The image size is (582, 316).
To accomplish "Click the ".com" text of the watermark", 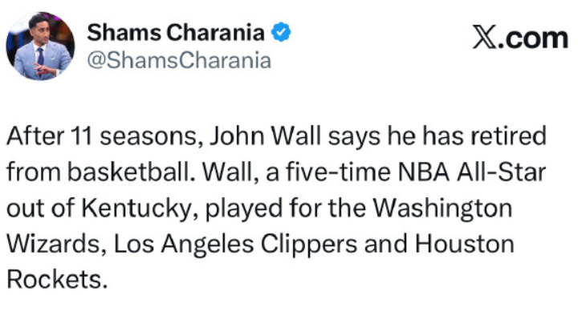I will click(x=533, y=38).
